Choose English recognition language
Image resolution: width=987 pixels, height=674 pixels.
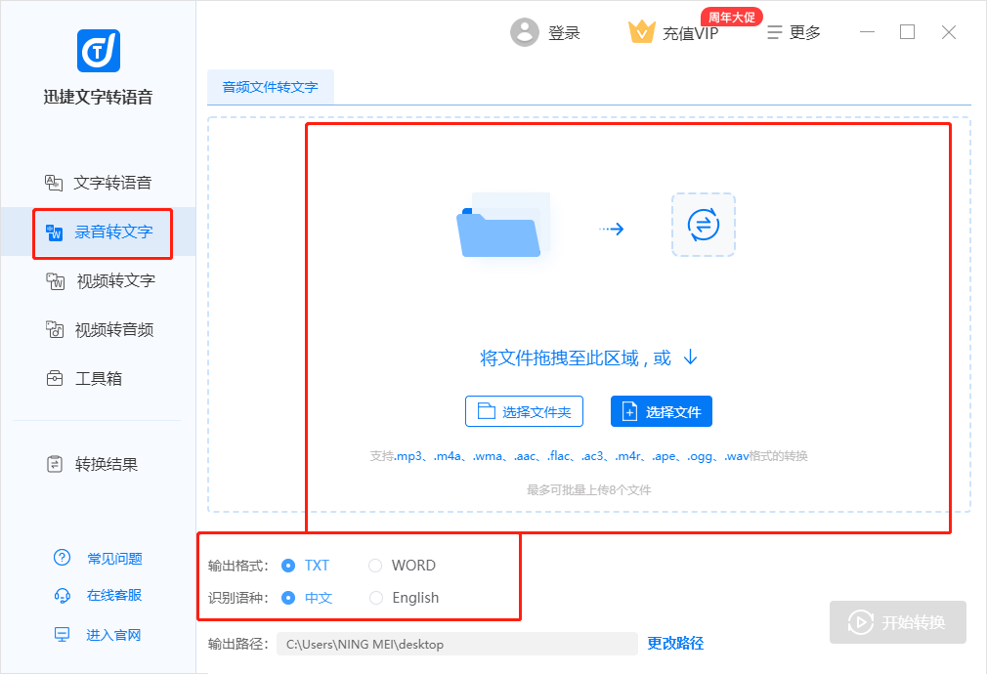[x=376, y=597]
